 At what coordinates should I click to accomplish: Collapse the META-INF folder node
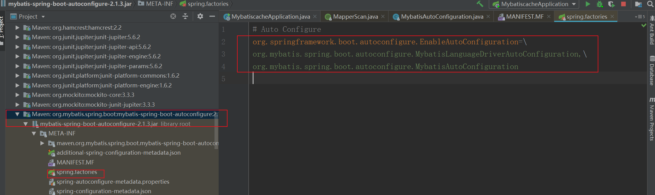coord(34,134)
